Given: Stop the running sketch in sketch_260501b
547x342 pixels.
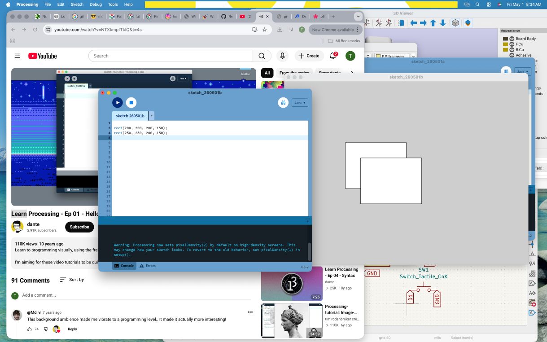Looking at the screenshot, I should tap(131, 102).
